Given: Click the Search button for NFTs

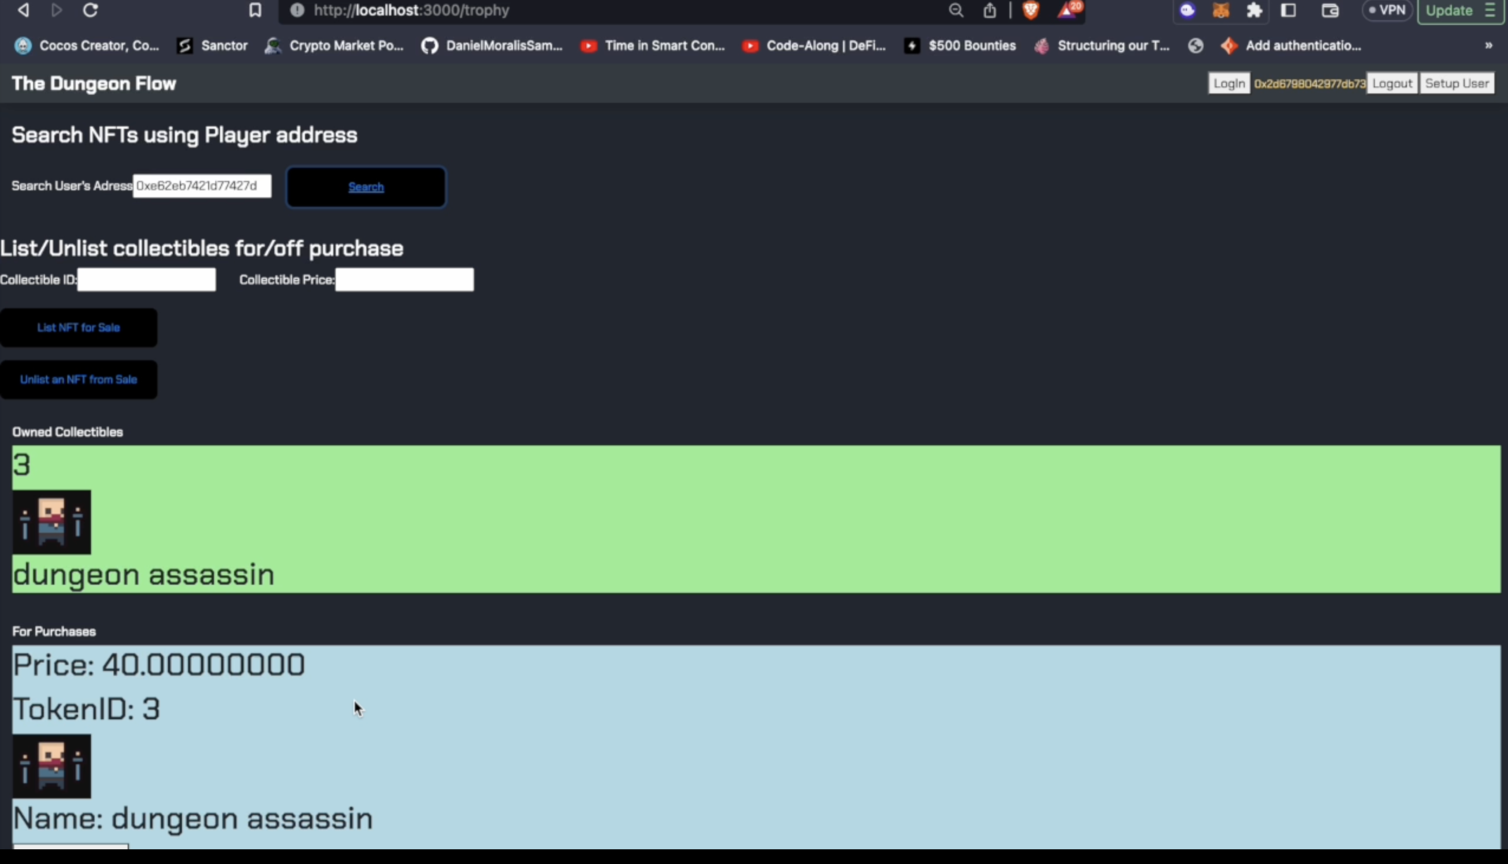Looking at the screenshot, I should pyautogui.click(x=366, y=186).
